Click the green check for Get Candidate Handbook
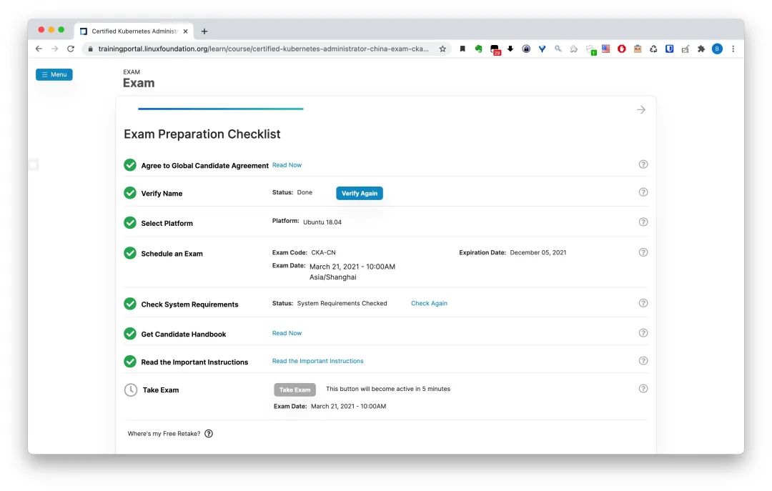772x491 pixels. [130, 334]
